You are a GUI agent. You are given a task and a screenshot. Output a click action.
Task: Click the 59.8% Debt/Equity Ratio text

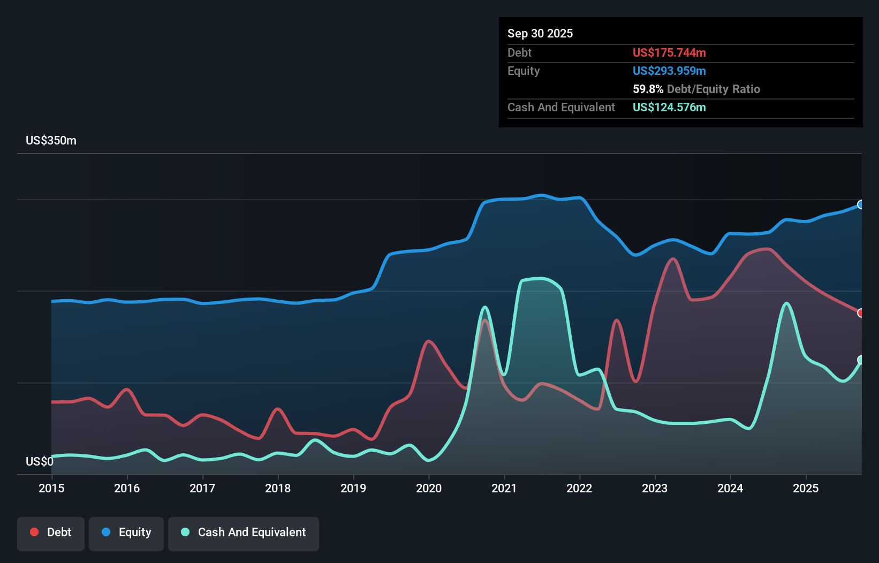696,89
